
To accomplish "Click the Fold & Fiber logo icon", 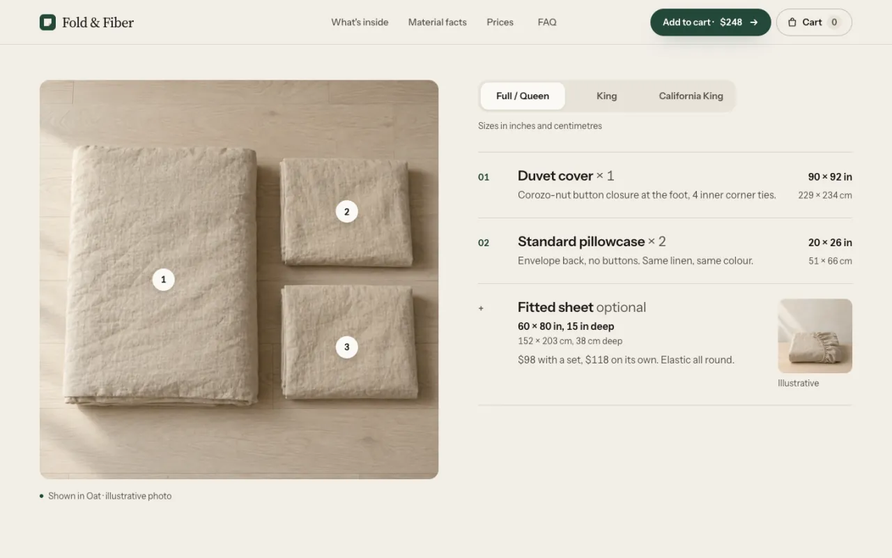I will coord(47,22).
